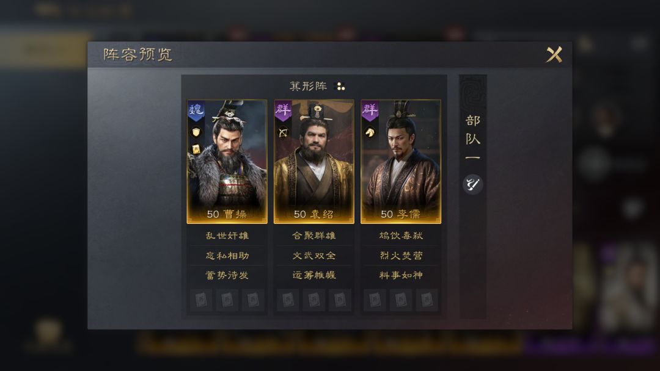Select the 鸩饮毒弑 skill
Viewport: 660px width, 371px height.
(x=401, y=236)
